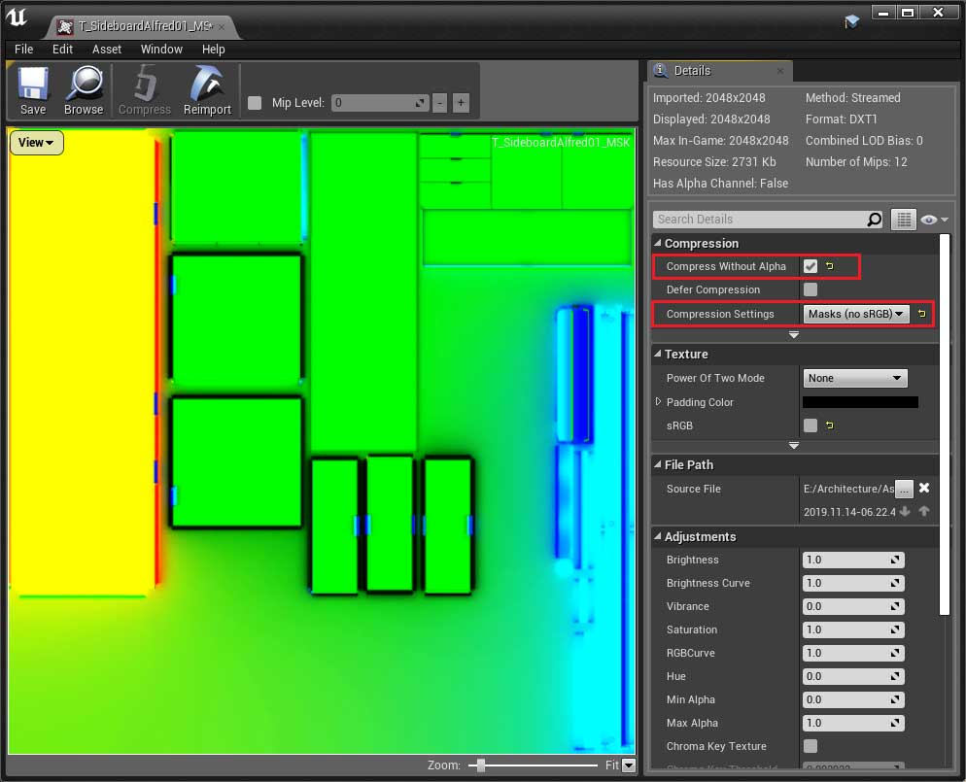Click the Details panel vertical scrollbar
Image resolution: width=966 pixels, height=782 pixels.
pos(945,425)
